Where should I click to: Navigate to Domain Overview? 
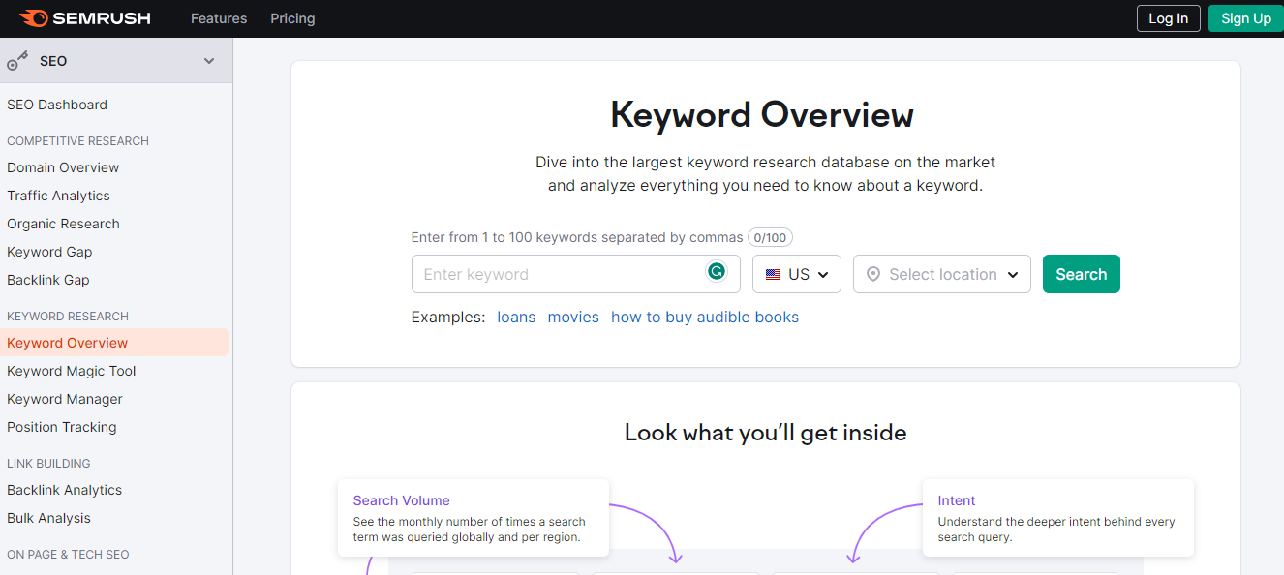pos(63,167)
